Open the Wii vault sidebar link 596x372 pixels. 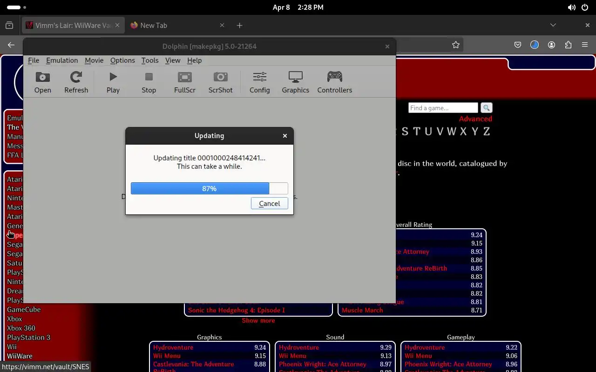tap(12, 347)
